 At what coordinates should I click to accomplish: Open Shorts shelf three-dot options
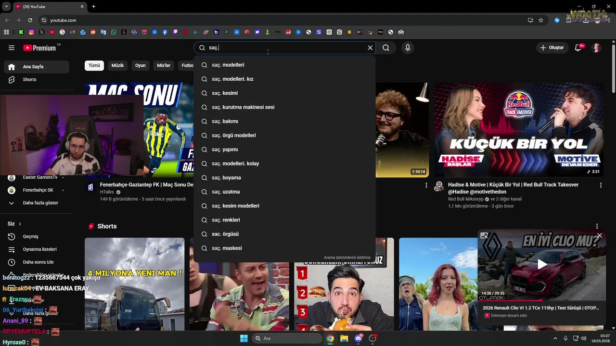point(597,226)
